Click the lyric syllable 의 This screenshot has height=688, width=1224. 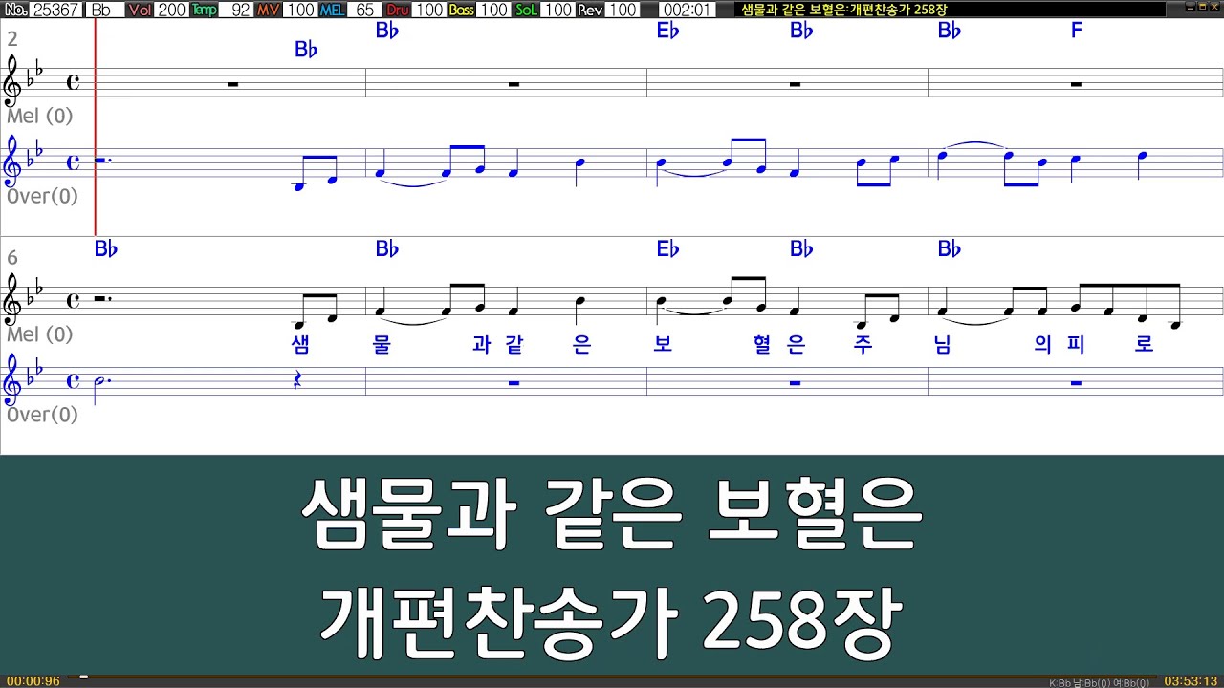coord(1043,344)
